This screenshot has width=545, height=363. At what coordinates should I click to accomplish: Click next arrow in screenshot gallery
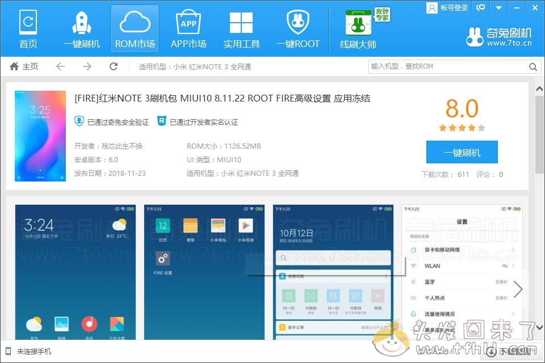pyautogui.click(x=518, y=289)
